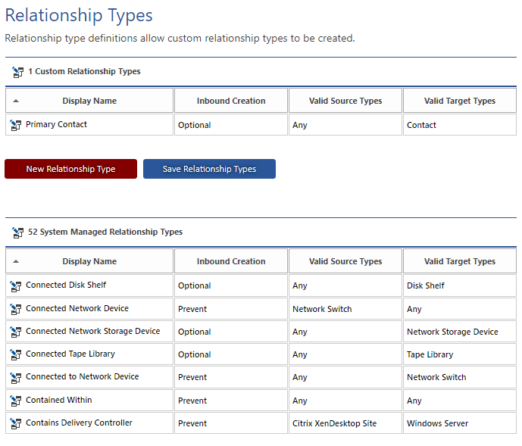Click Optional cell in Primary Contact row
Image resolution: width=522 pixels, height=446 pixels.
click(x=231, y=125)
